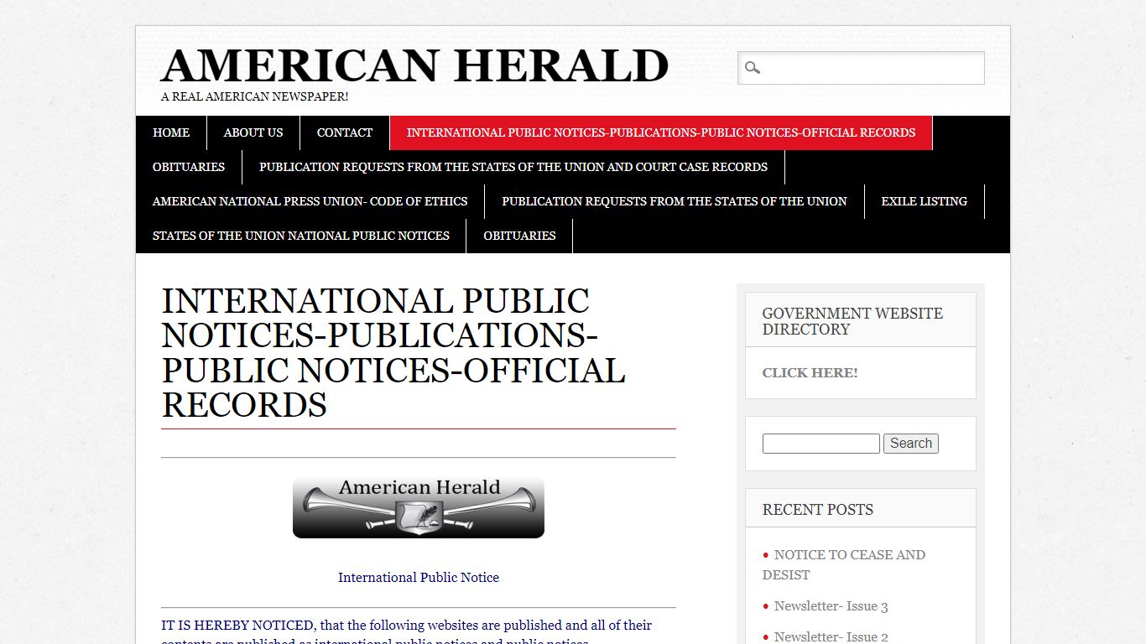1146x644 pixels.
Task: Open Publication Requests and Court Case Records
Action: [513, 167]
